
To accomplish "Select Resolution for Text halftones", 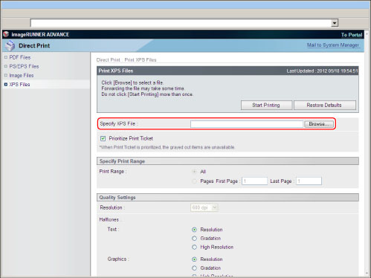I will (194, 230).
